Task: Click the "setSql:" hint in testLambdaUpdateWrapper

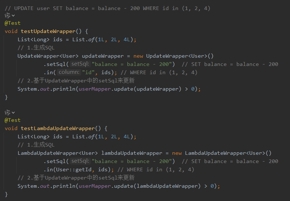Action: click(80, 161)
